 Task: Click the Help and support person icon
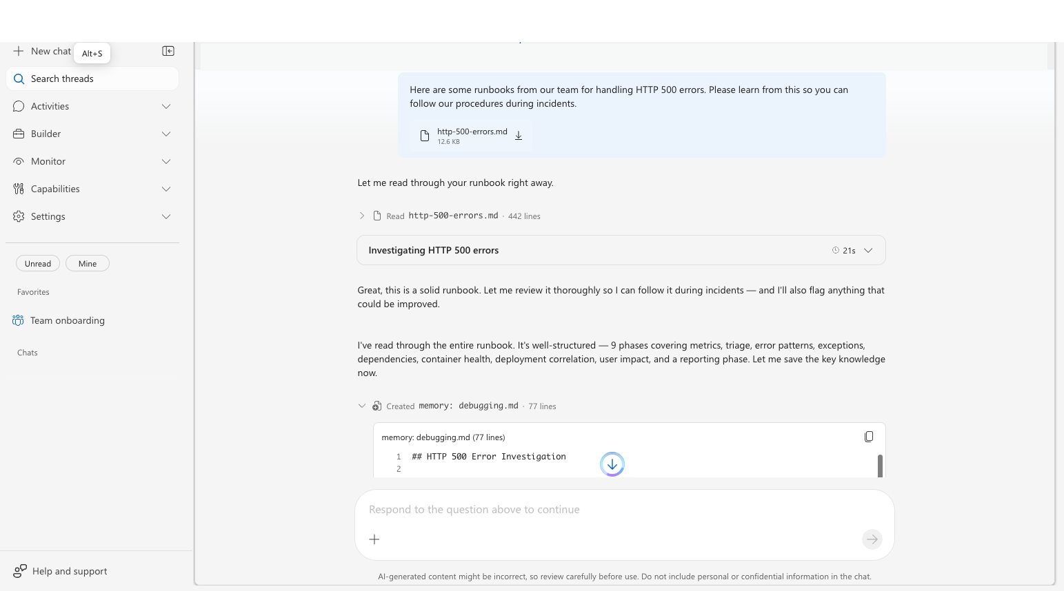coord(20,571)
